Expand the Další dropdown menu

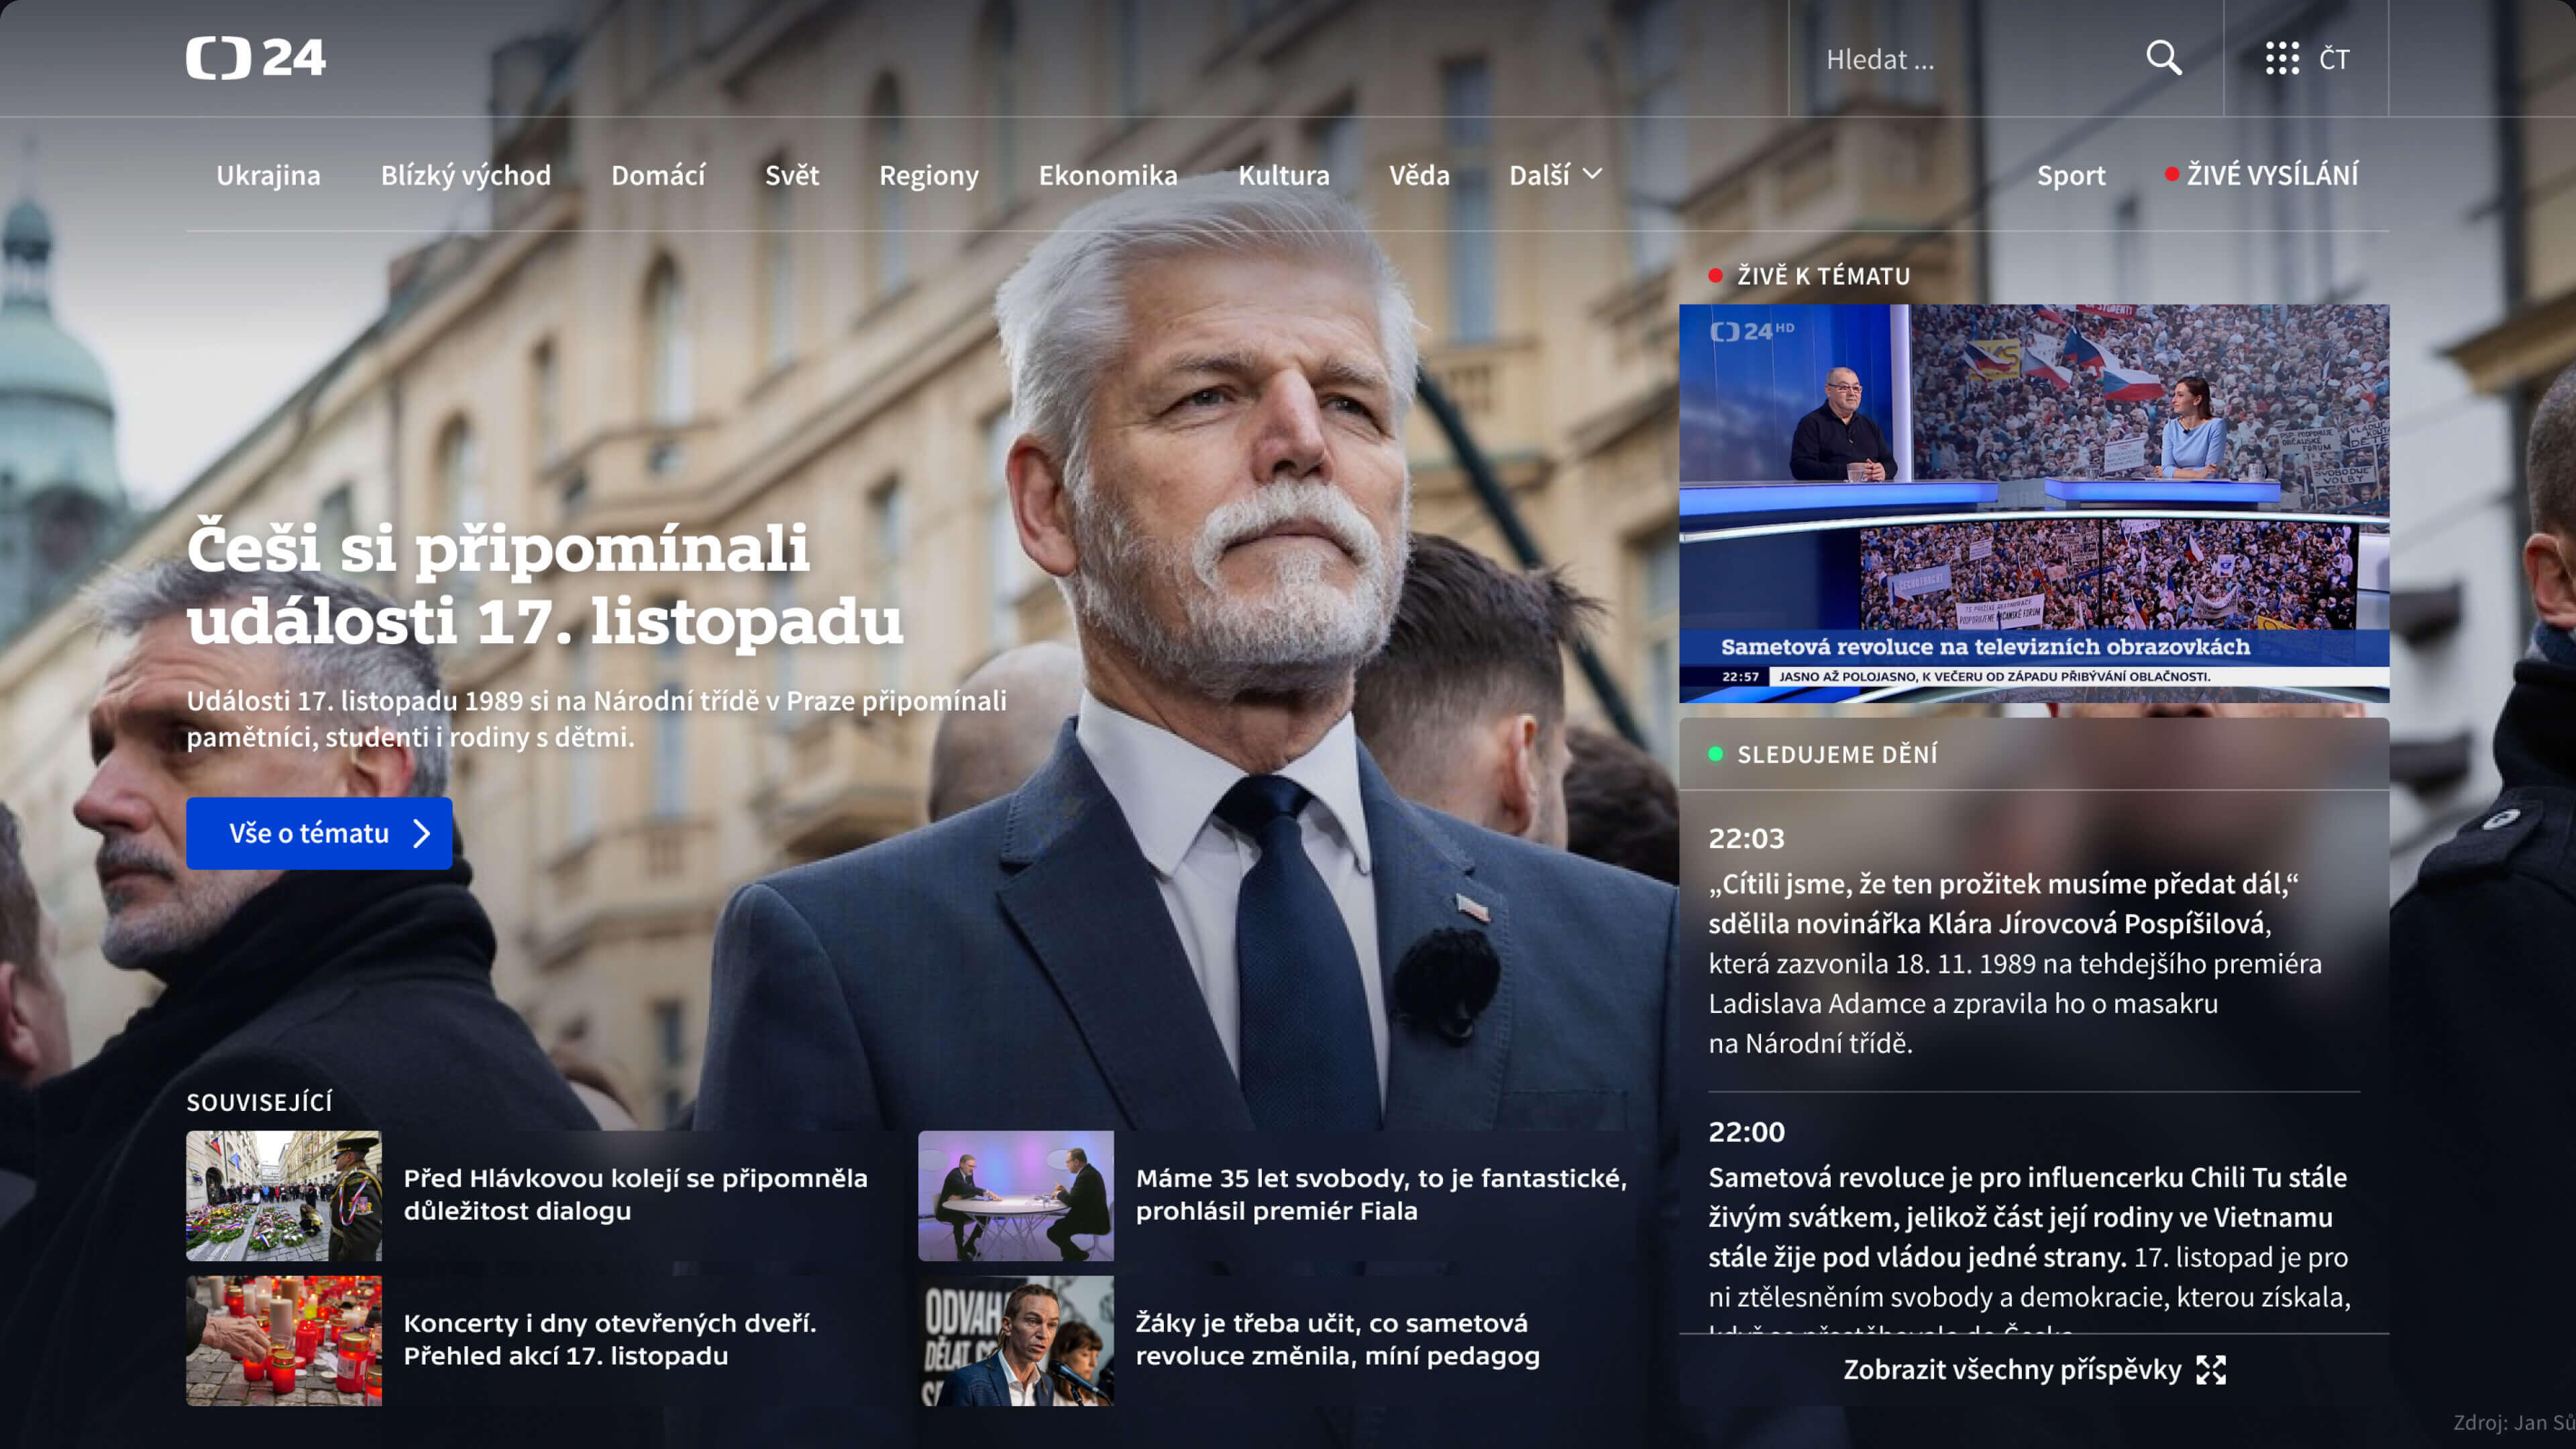(x=1556, y=175)
